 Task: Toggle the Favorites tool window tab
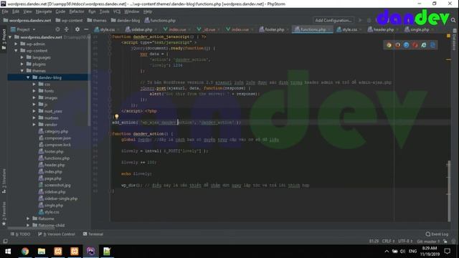[4, 214]
